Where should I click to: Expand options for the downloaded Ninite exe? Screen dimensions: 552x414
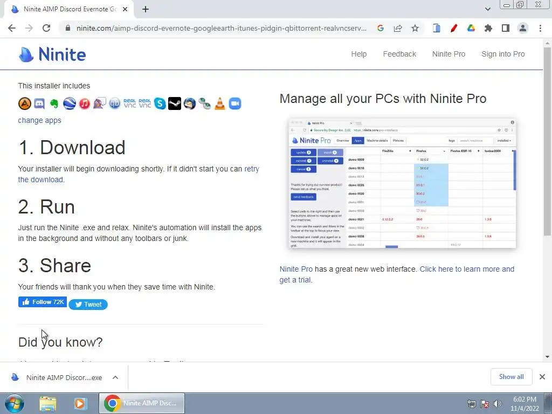[115, 377]
